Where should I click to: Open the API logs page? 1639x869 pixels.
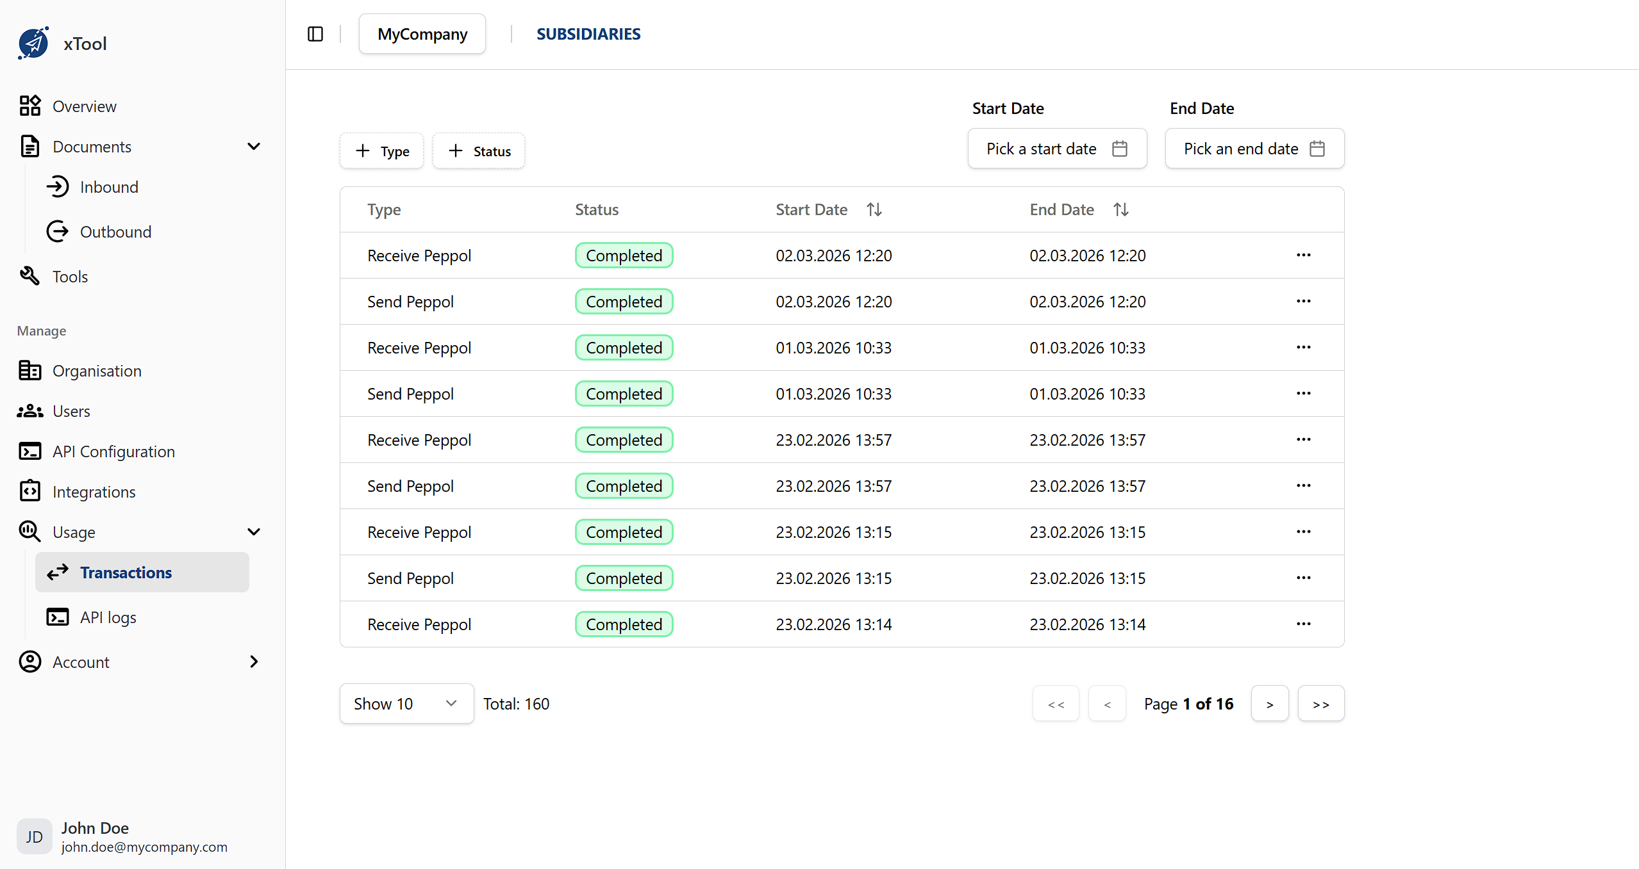point(108,617)
